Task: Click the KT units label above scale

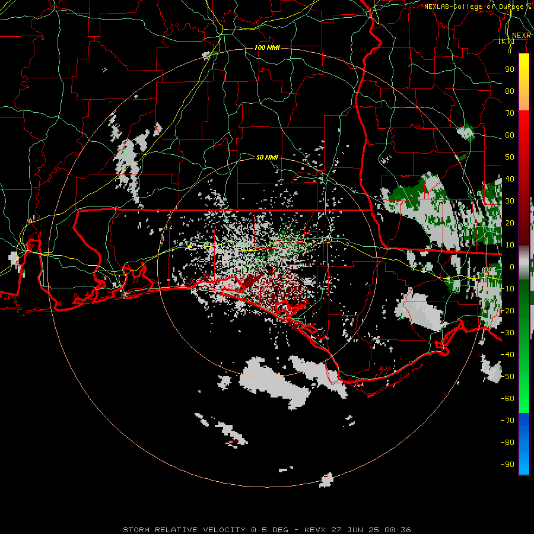Action: point(507,41)
